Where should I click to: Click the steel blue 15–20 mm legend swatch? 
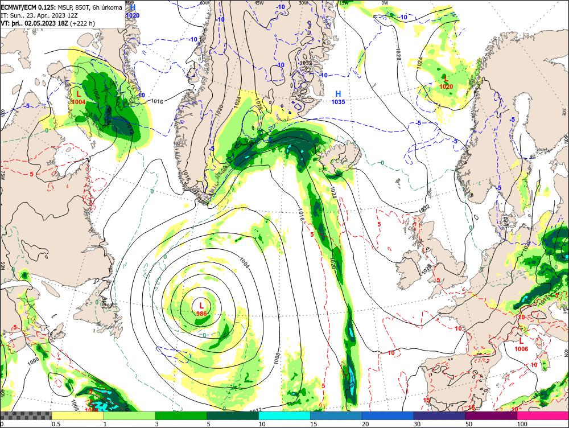336,415
